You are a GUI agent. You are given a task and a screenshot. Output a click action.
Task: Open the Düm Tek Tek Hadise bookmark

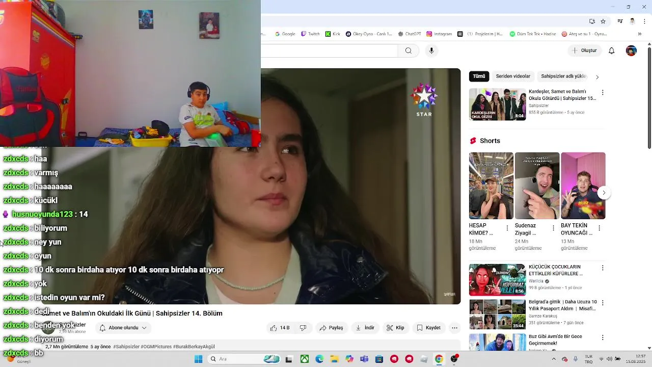coord(533,34)
